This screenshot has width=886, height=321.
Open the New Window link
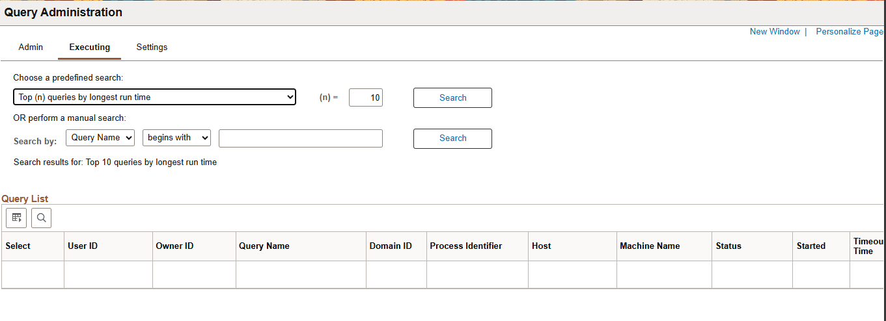point(775,32)
